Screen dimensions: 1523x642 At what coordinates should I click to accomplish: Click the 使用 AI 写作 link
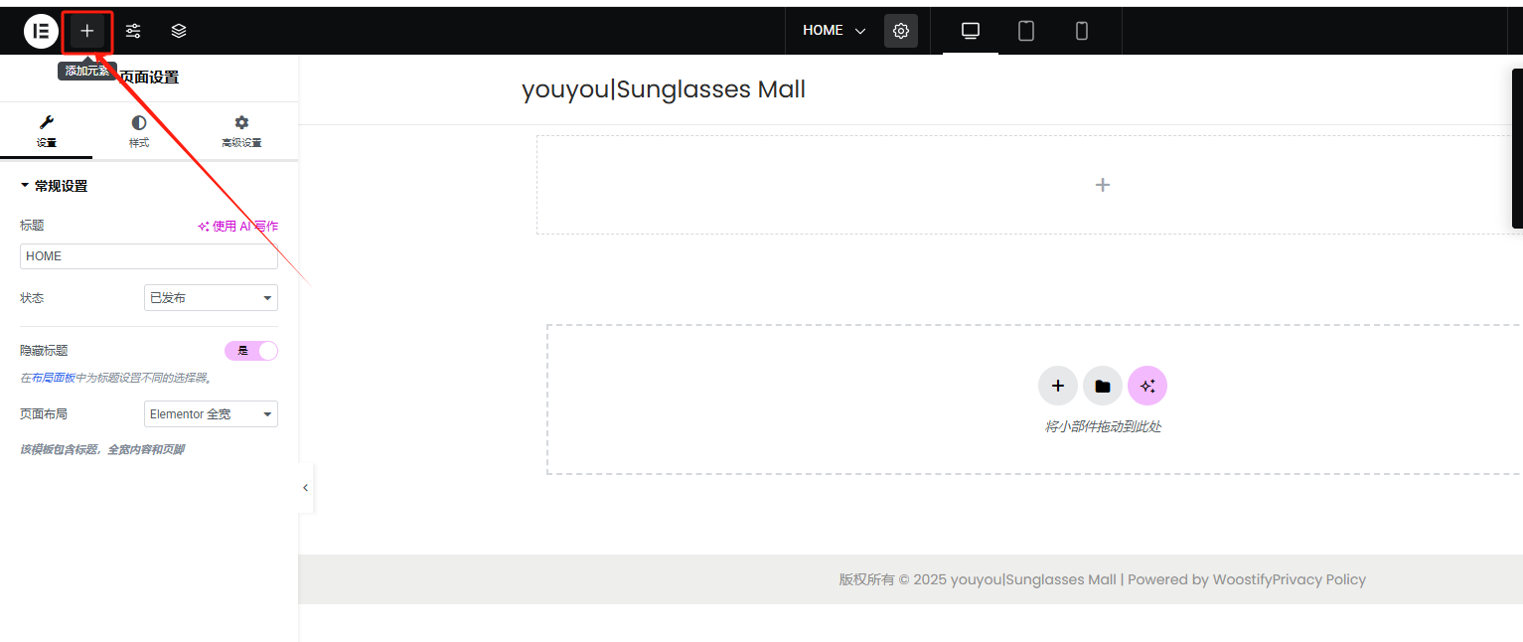pyautogui.click(x=238, y=227)
